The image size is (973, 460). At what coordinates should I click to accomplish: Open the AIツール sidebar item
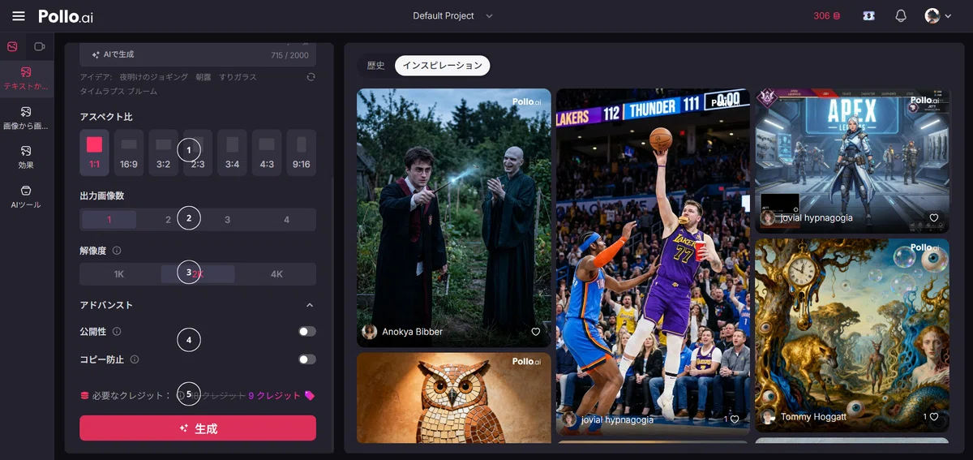(27, 197)
